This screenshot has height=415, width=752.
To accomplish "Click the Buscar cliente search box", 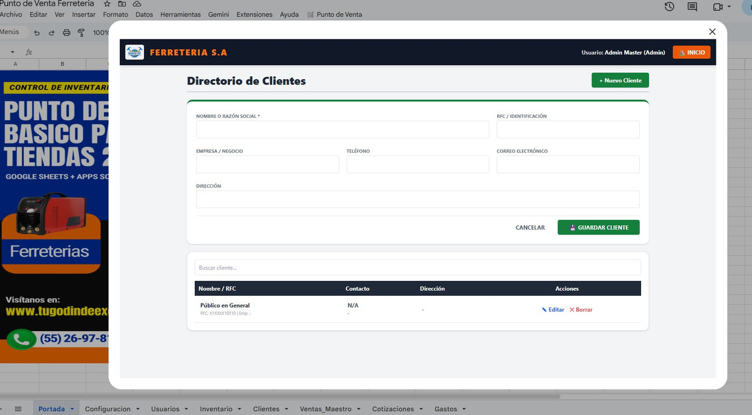I will [418, 268].
